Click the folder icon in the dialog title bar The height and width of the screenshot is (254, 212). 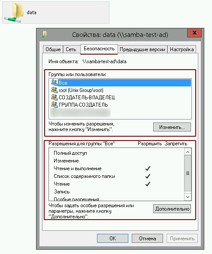tap(44, 34)
